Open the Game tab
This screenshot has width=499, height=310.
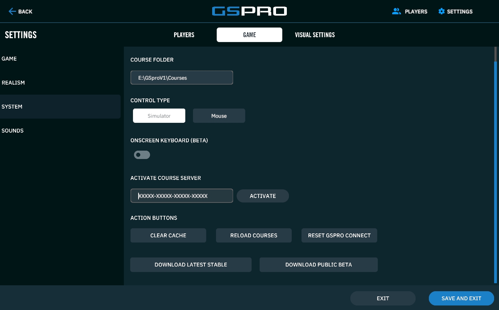(x=249, y=35)
